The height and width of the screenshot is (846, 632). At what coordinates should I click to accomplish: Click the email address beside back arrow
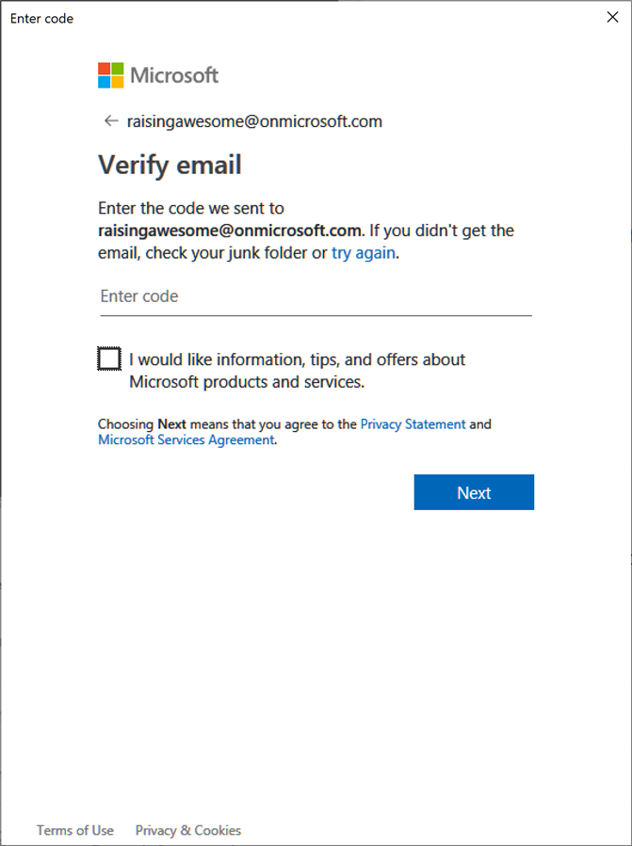click(254, 121)
